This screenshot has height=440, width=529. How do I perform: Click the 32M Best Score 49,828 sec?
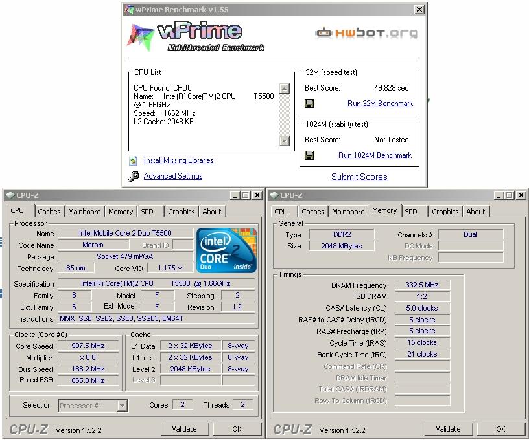point(392,88)
